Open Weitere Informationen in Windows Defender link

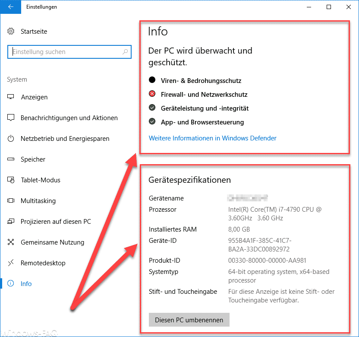tap(212, 138)
